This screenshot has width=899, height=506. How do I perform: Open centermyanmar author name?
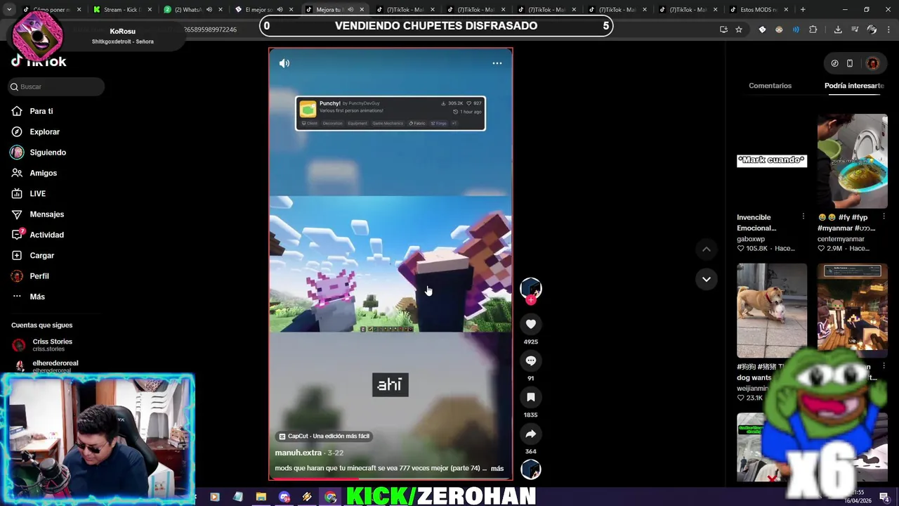[x=841, y=239]
